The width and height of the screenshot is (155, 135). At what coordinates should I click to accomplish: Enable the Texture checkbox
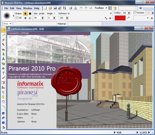[135, 13]
